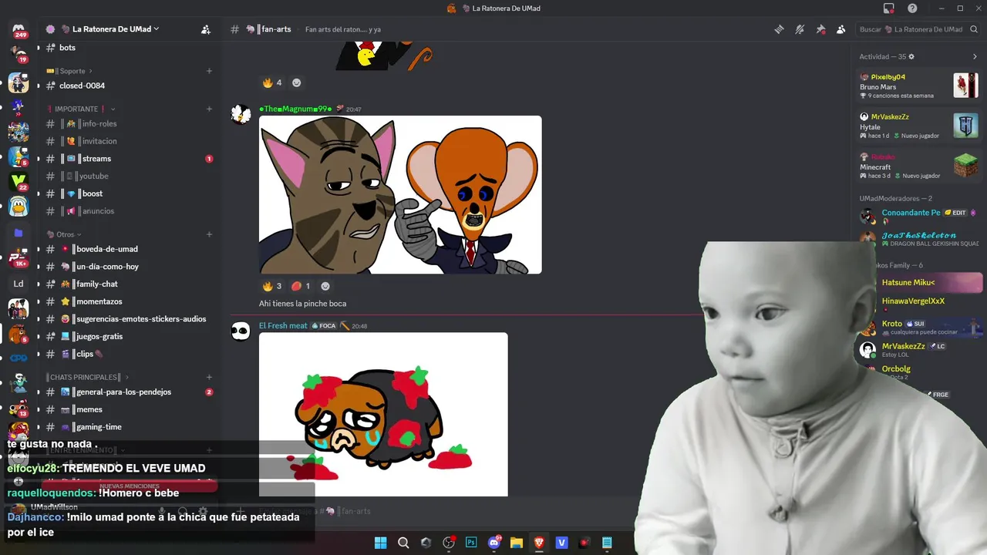The width and height of the screenshot is (987, 555).
Task: Open the cat and mouse fan art image
Action: (x=400, y=195)
